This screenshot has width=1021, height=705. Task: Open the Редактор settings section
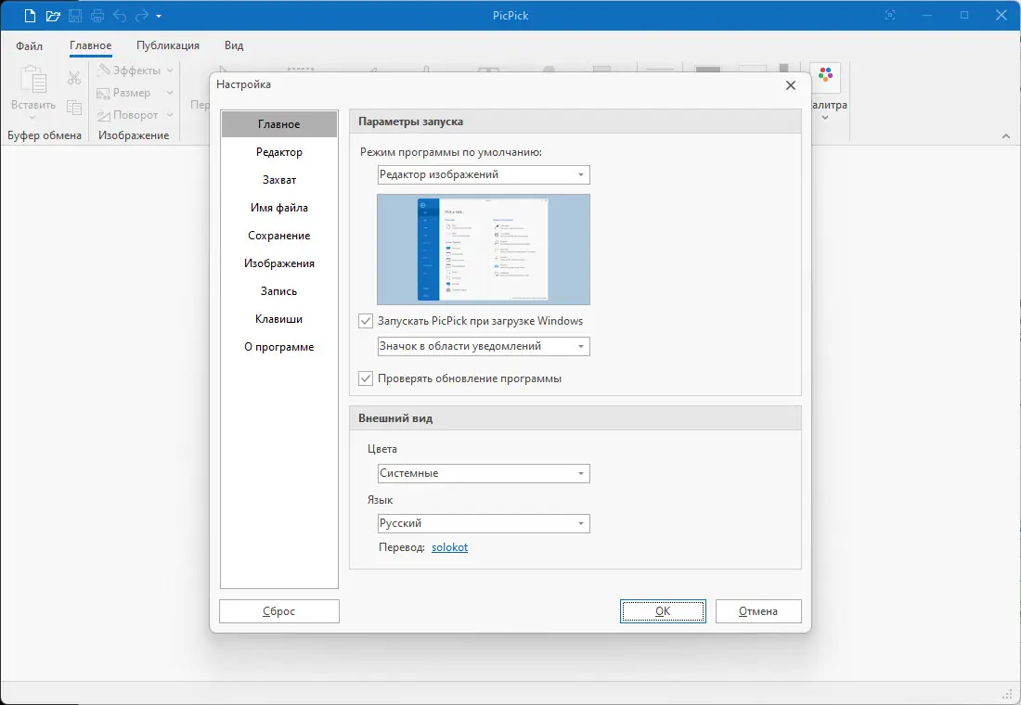tap(278, 152)
